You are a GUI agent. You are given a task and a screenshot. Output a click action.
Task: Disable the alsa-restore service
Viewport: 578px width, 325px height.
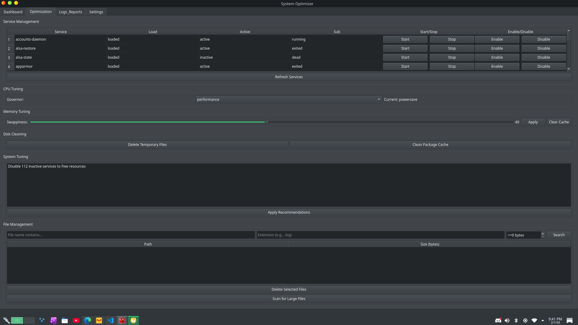tap(544, 48)
